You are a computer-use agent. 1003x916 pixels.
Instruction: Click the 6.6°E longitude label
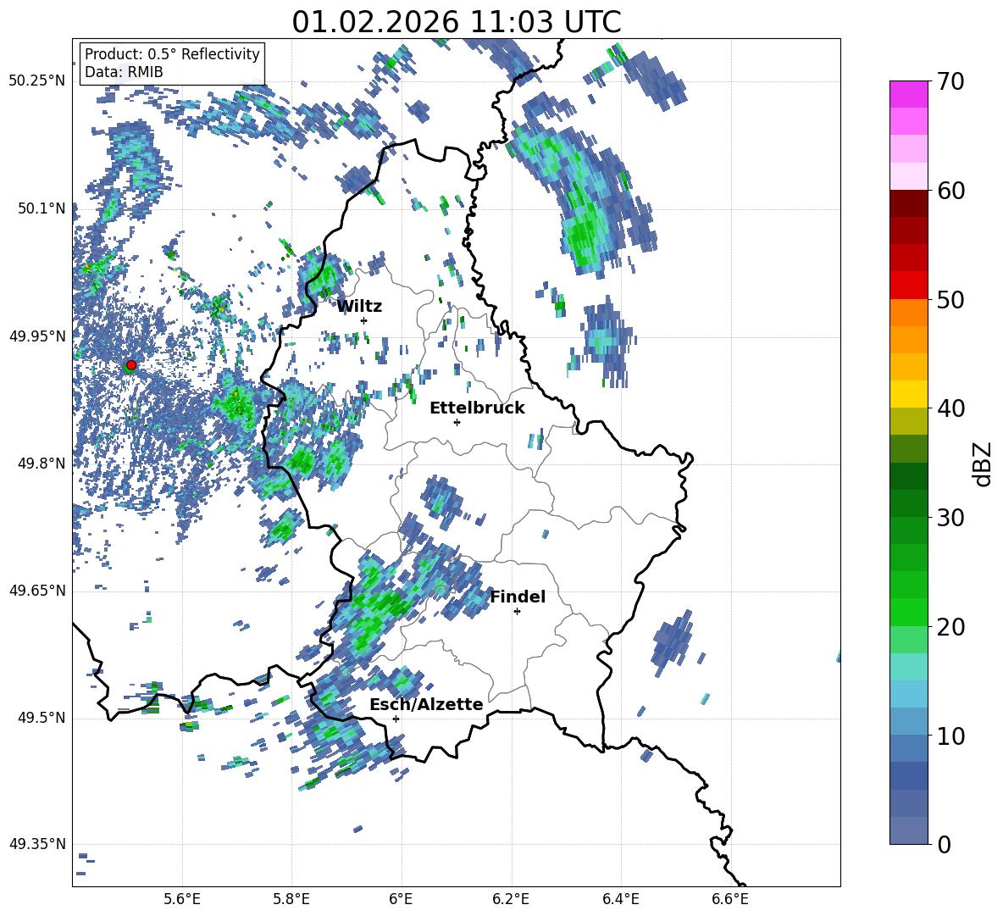(730, 899)
